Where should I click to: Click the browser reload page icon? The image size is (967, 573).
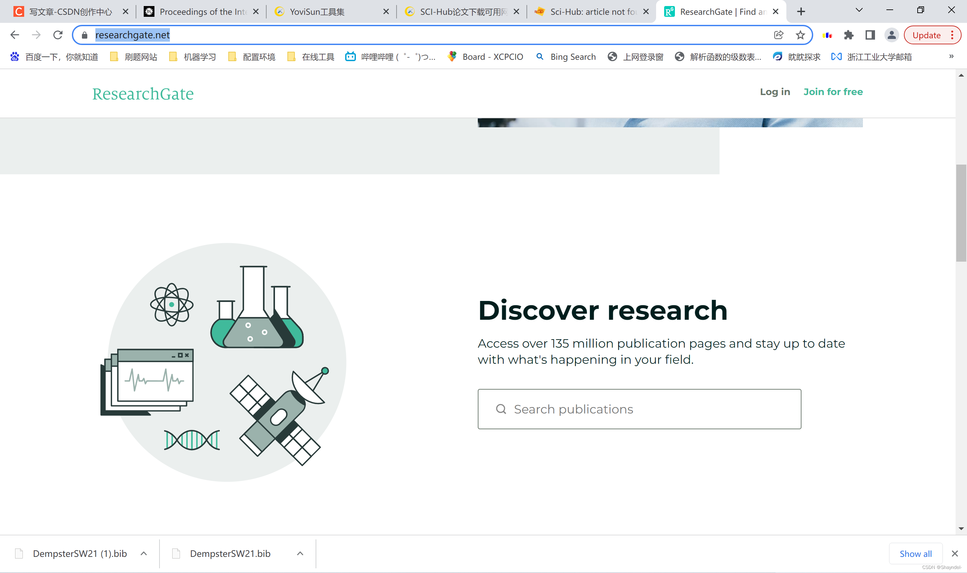click(x=58, y=35)
